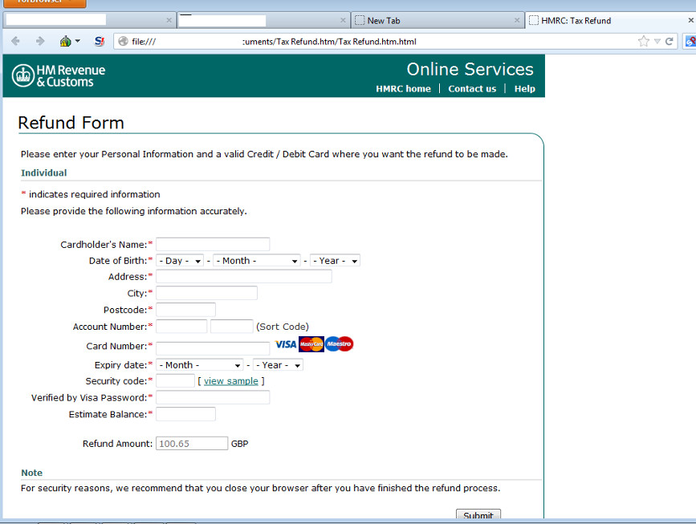Open the Date of Birth Year dropdown
The width and height of the screenshot is (696, 524).
pos(335,261)
